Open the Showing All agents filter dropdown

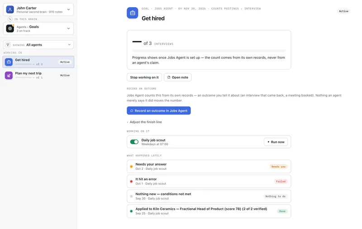(x=38, y=45)
